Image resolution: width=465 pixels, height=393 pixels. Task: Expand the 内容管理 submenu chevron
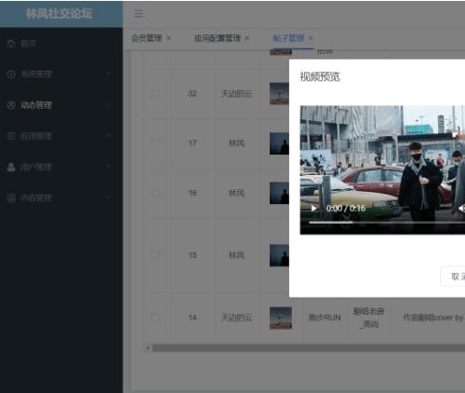tap(108, 197)
